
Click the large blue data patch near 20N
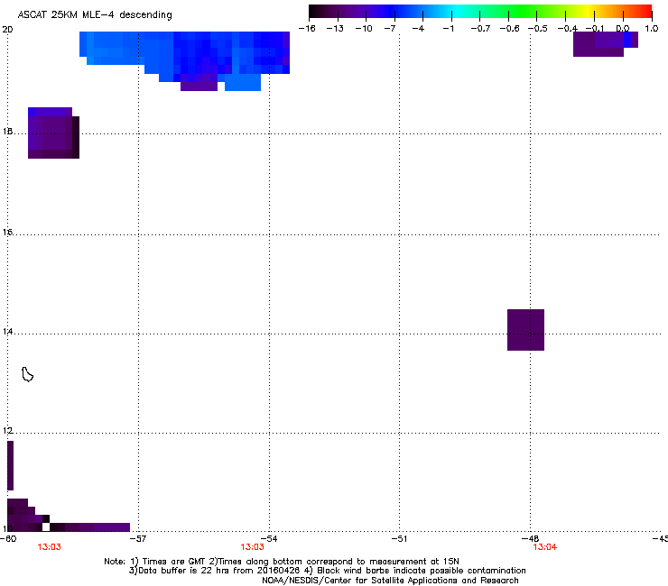[x=184, y=60]
